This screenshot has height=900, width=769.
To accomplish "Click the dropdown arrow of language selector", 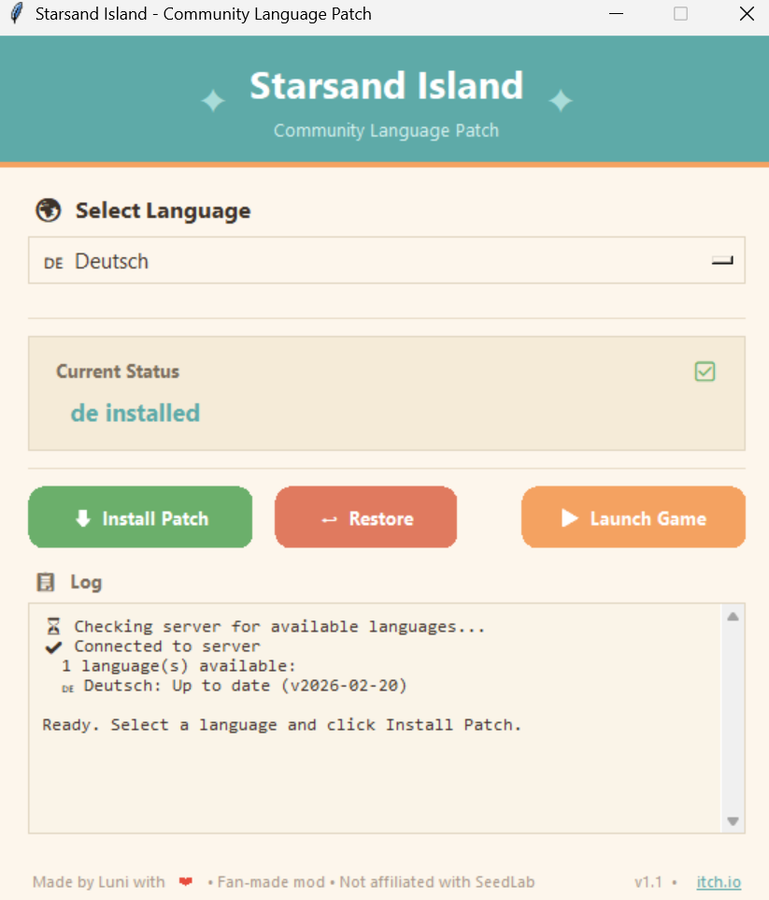I will (722, 261).
